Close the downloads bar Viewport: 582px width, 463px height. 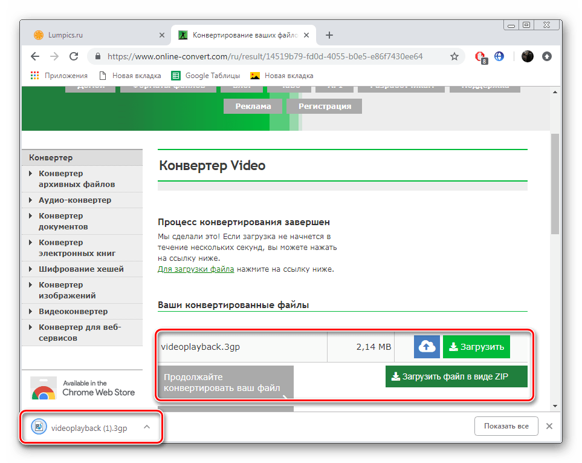point(549,426)
